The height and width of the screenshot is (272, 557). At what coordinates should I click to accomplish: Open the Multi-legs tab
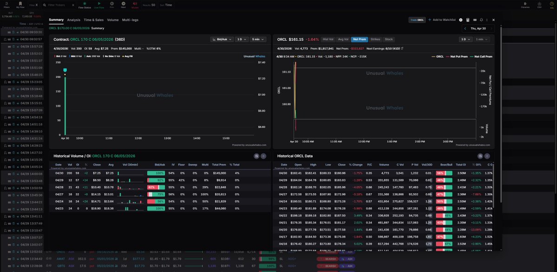130,20
